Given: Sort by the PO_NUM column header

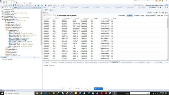Looking at the screenshot, I should [48, 18].
